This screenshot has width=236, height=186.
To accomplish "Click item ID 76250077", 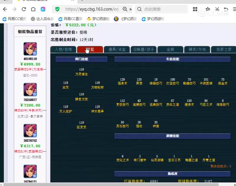I will pos(30,100).
